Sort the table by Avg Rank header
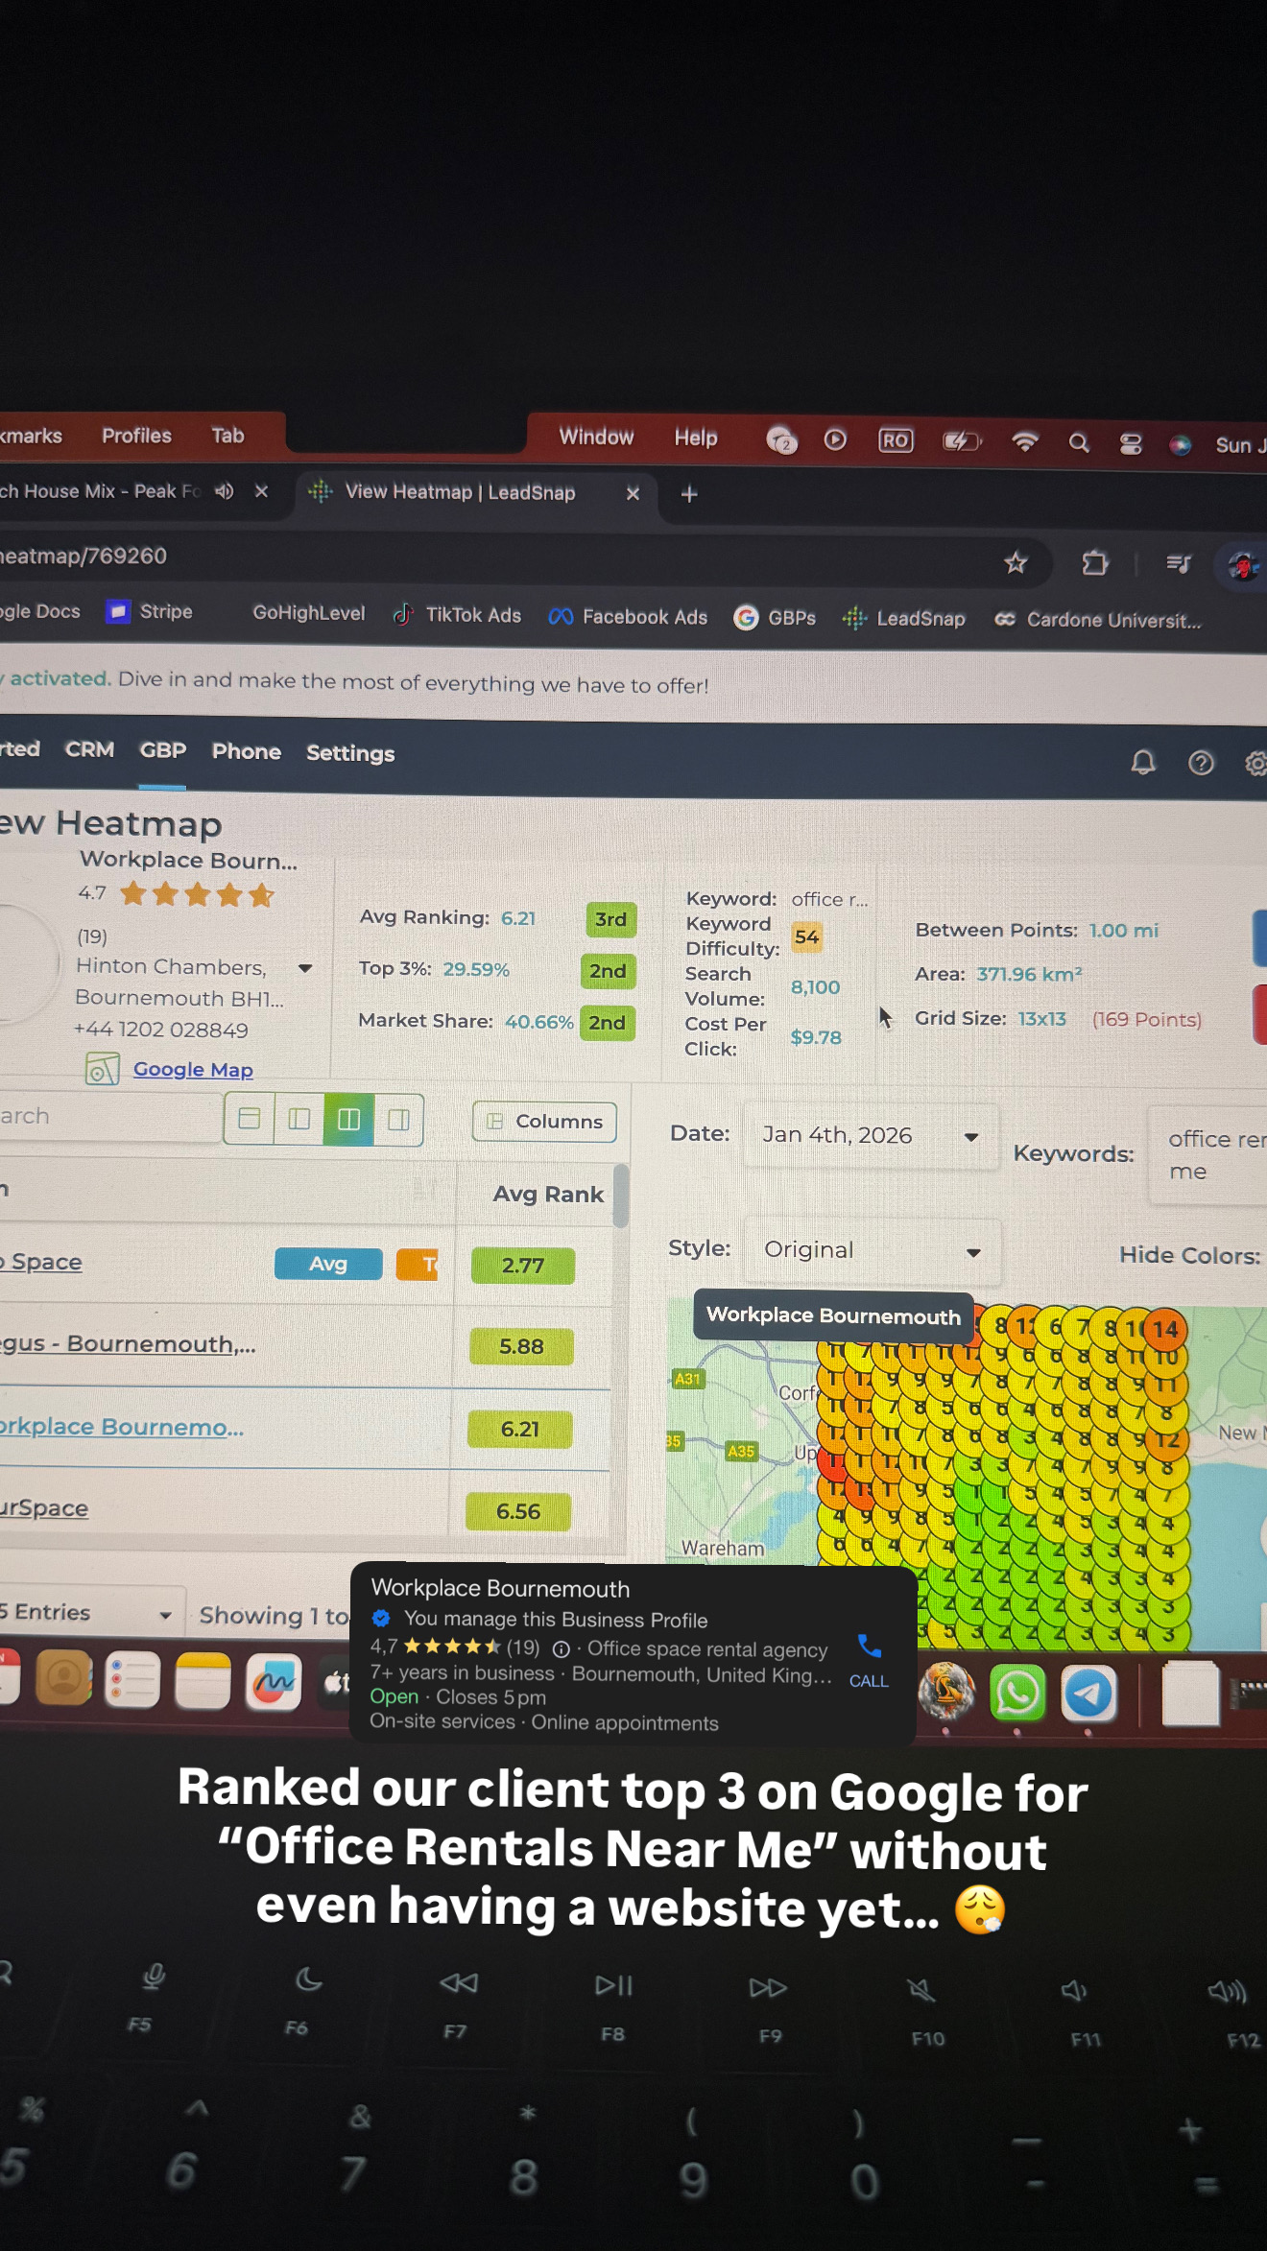 [548, 1195]
